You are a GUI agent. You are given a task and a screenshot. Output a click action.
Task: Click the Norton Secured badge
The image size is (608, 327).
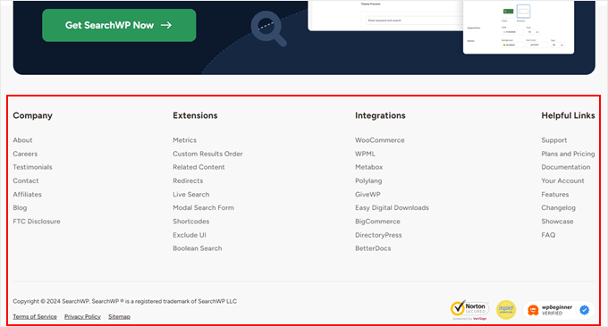click(x=469, y=310)
